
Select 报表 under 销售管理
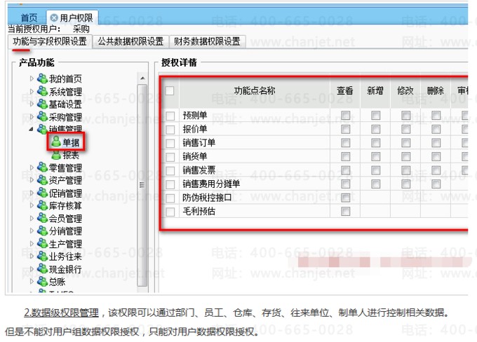(71, 155)
